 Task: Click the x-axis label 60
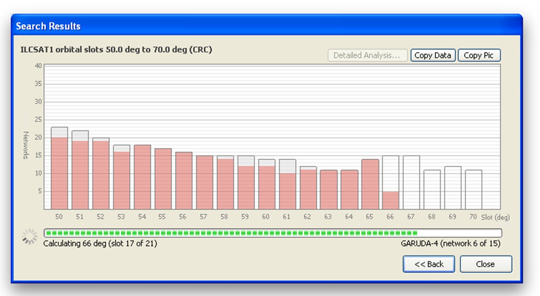pos(266,217)
